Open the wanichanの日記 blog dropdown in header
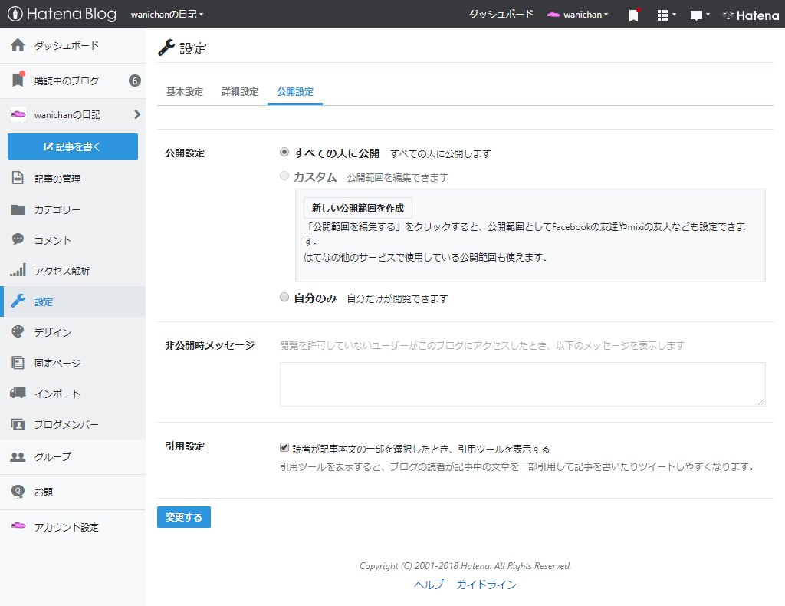Viewport: 785px width, 606px height. 166,15
